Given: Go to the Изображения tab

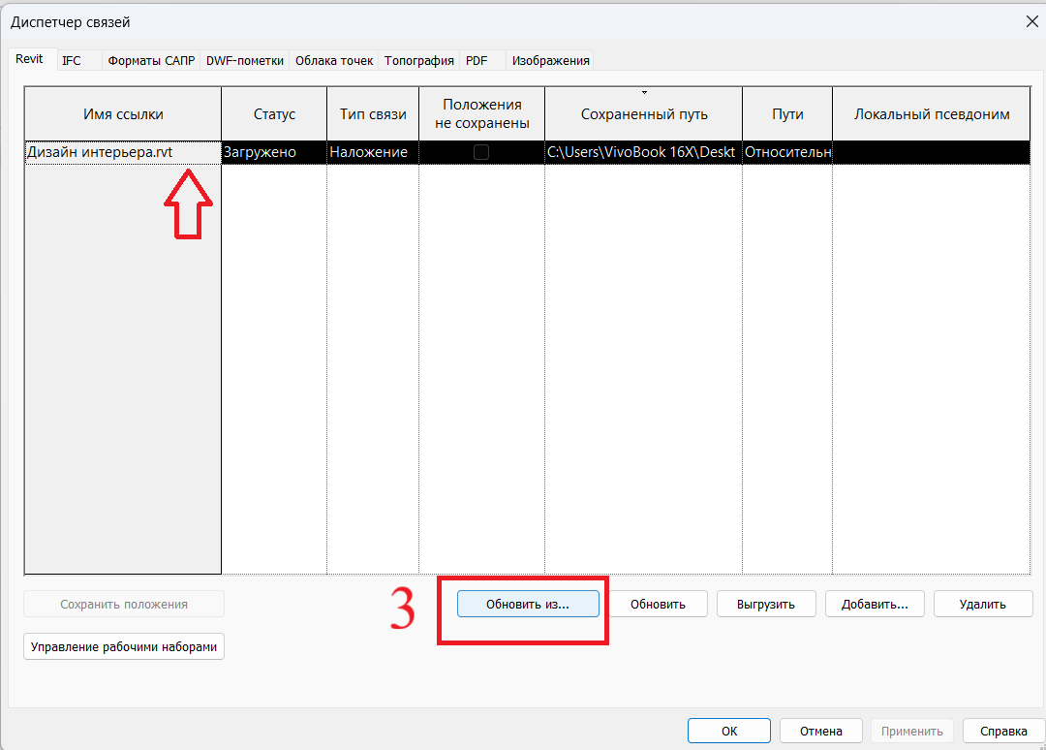Looking at the screenshot, I should (550, 61).
